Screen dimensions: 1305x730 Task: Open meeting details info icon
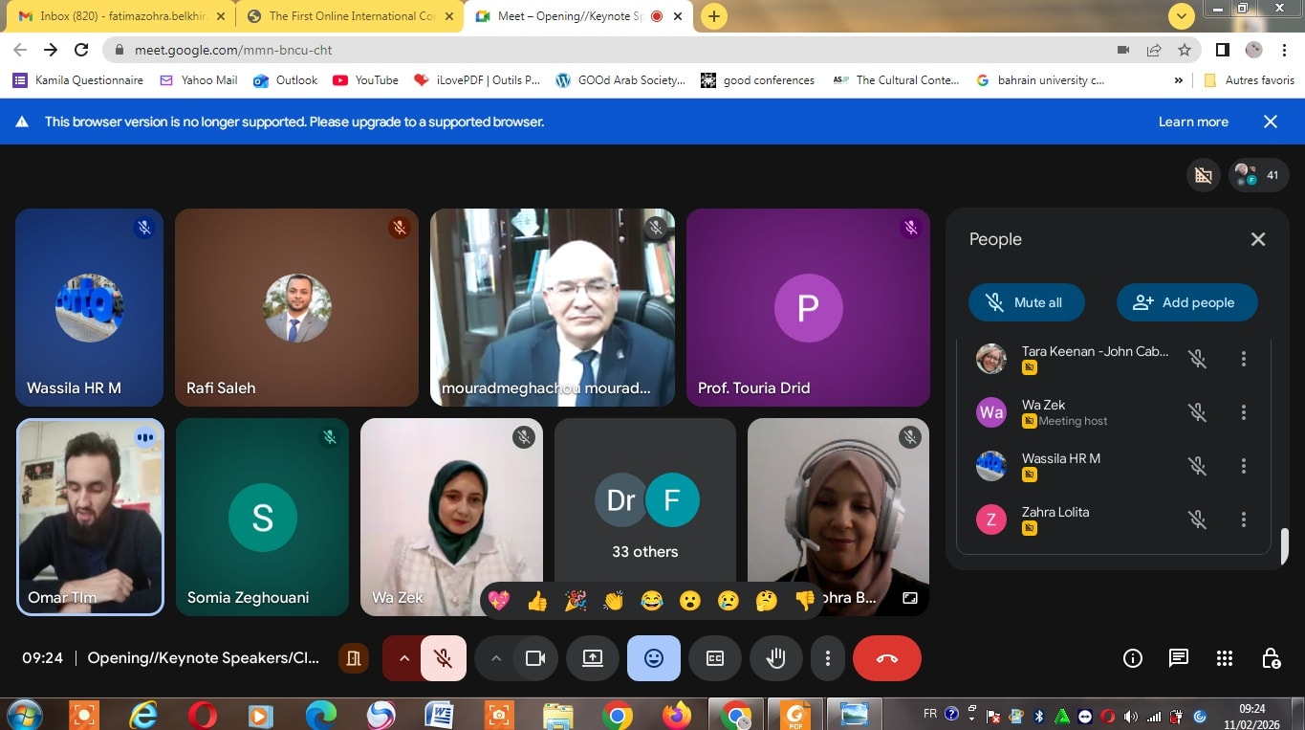[x=1132, y=658]
